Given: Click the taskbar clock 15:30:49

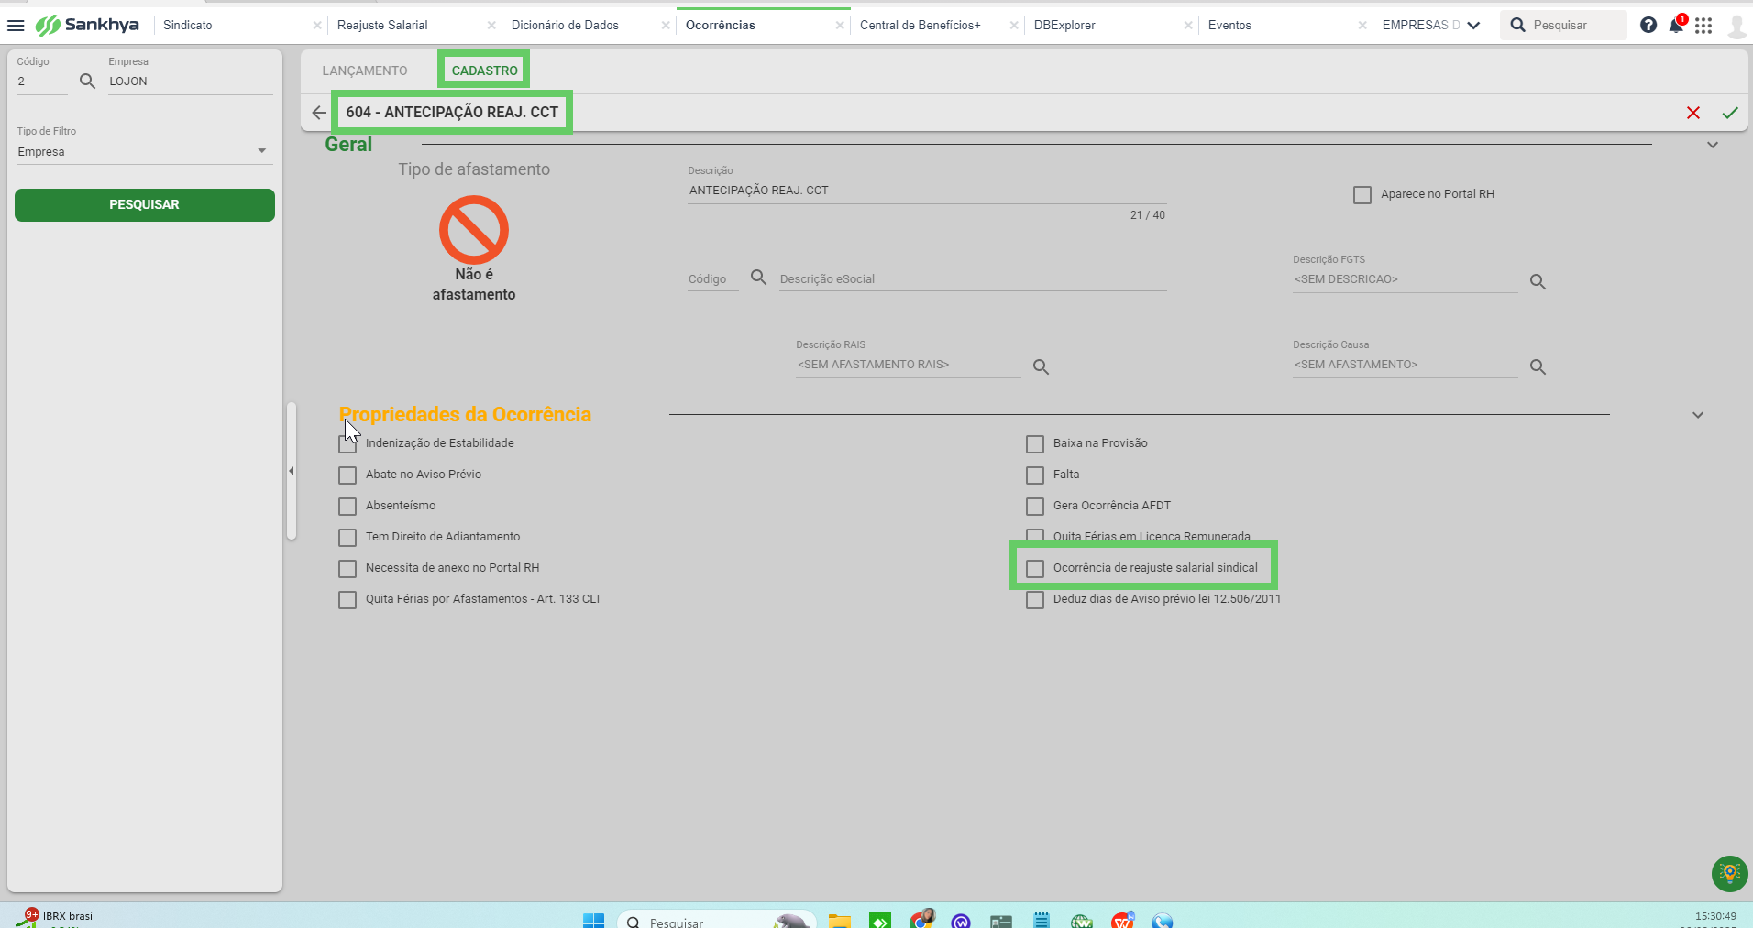Looking at the screenshot, I should (x=1715, y=916).
